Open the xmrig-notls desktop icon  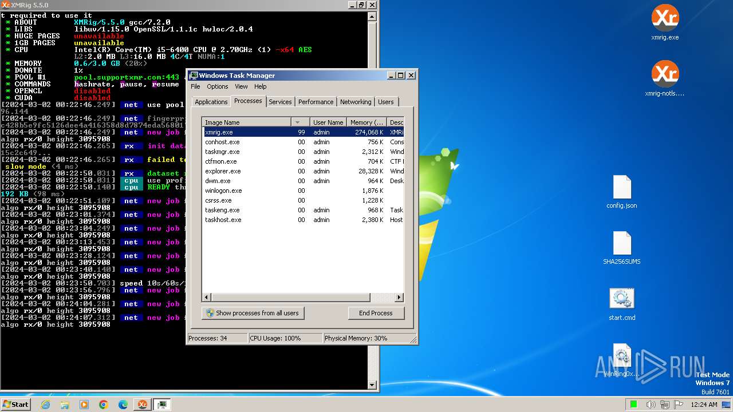[x=665, y=79]
